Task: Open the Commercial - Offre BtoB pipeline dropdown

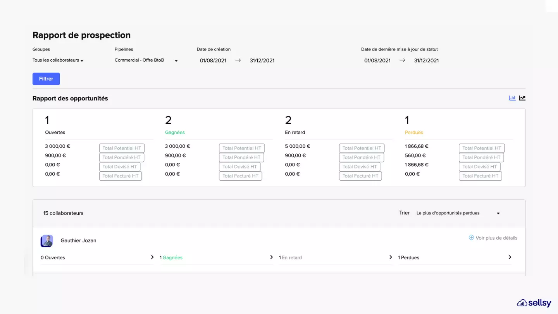Action: pyautogui.click(x=146, y=60)
